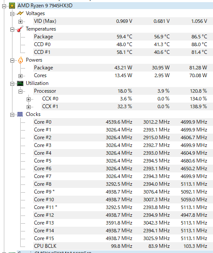213x253 pixels.
Task: Select the Powers label
Action: (34, 60)
